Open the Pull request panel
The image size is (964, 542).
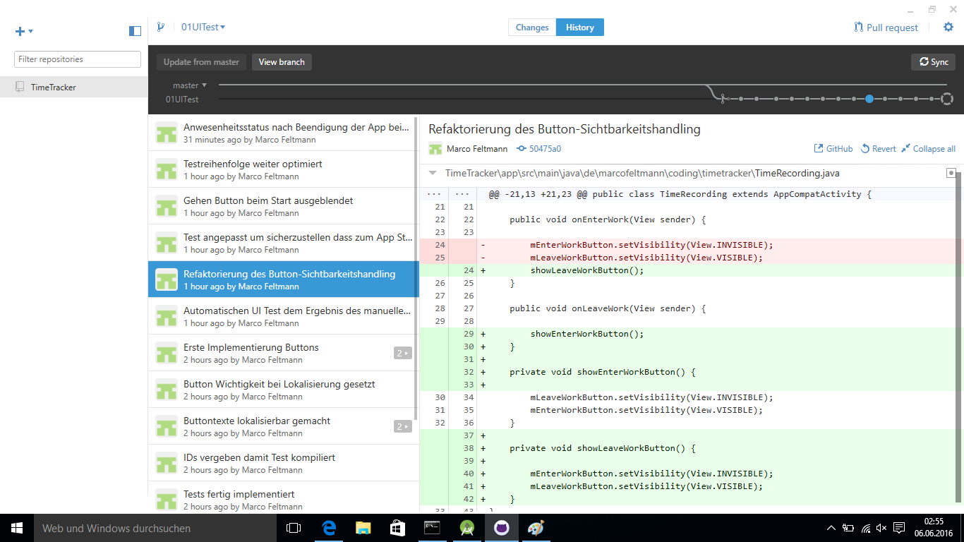click(886, 28)
